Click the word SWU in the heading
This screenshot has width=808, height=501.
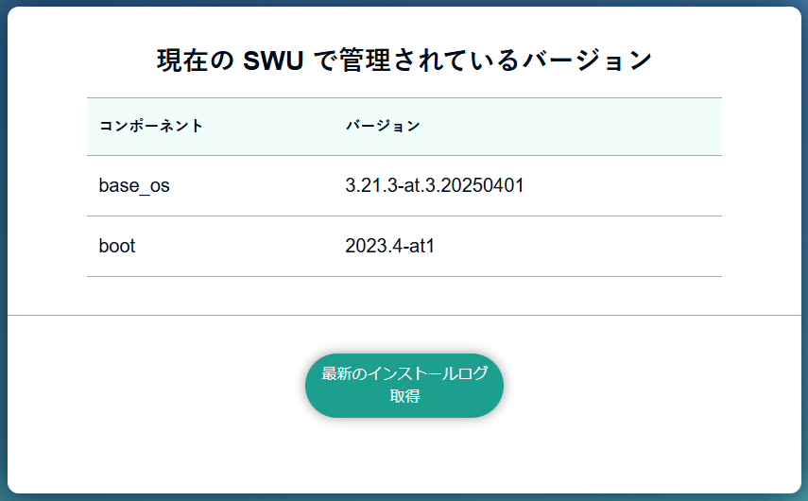pos(273,60)
